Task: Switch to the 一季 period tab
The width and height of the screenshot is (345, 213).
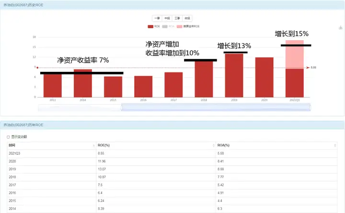Action: point(157,18)
